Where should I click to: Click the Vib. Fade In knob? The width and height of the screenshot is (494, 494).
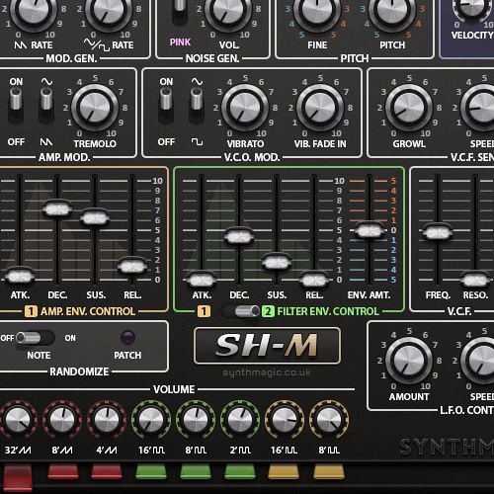[x=320, y=108]
